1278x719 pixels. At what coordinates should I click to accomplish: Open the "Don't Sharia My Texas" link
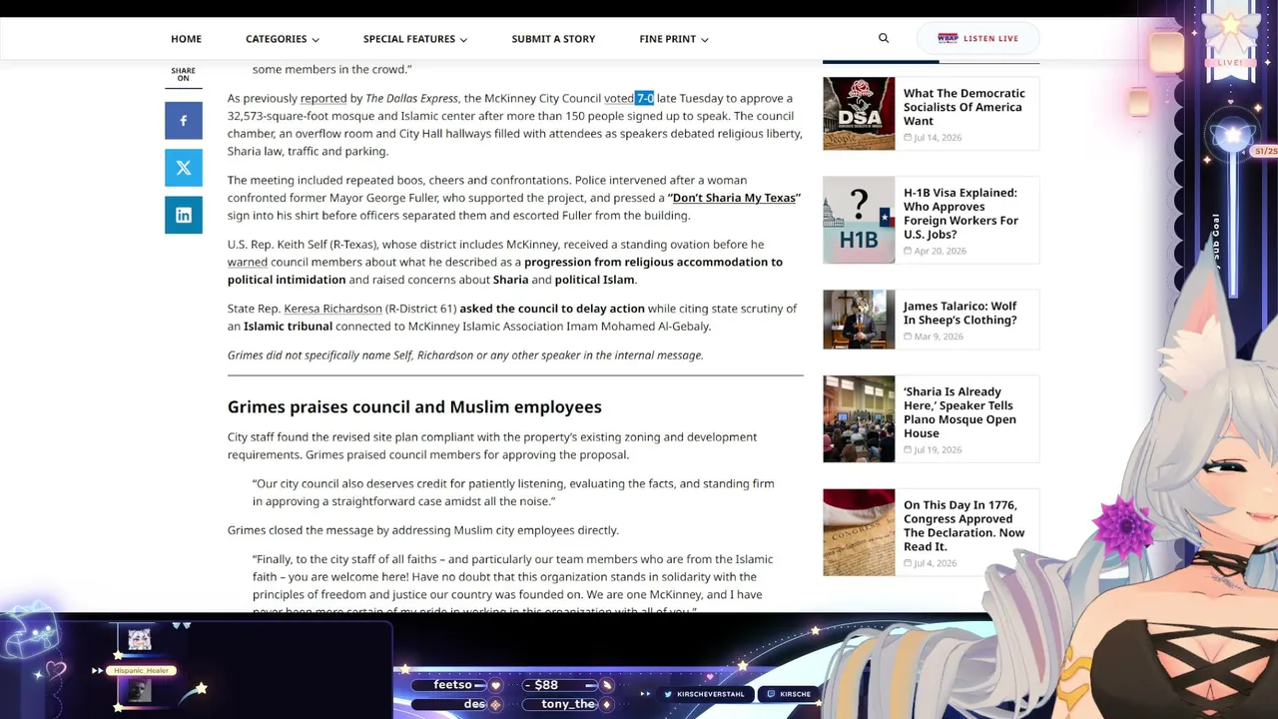[734, 198]
